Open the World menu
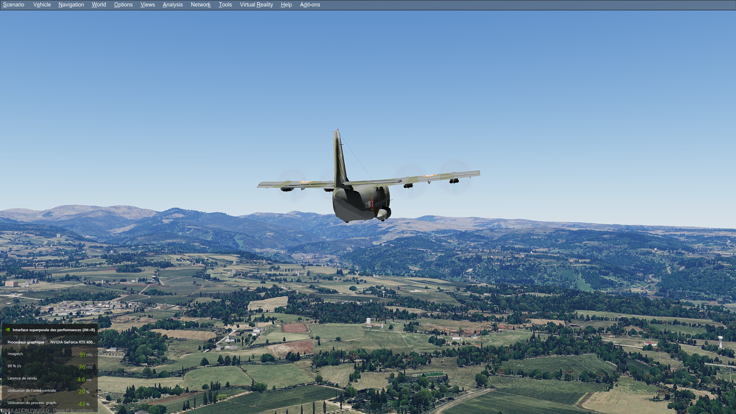Screen dimensions: 736x414 (99, 5)
